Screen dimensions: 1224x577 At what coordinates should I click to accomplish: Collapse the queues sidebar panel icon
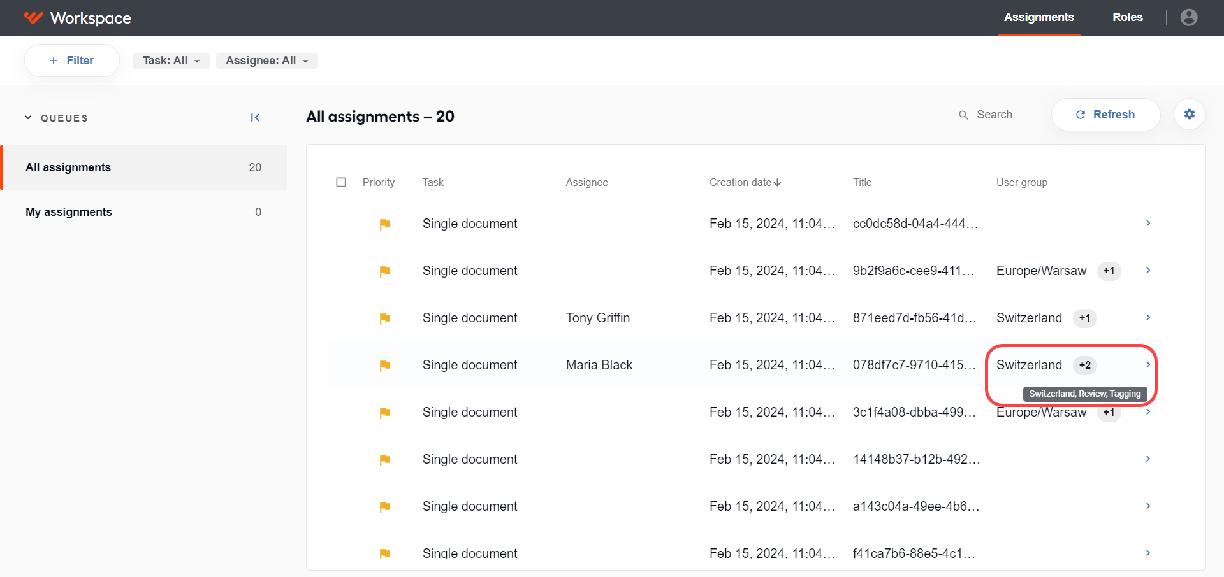coord(255,117)
